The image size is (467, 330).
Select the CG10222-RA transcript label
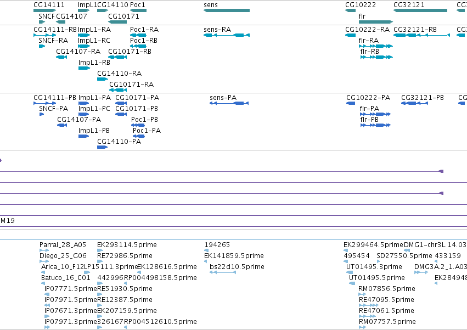point(367,30)
